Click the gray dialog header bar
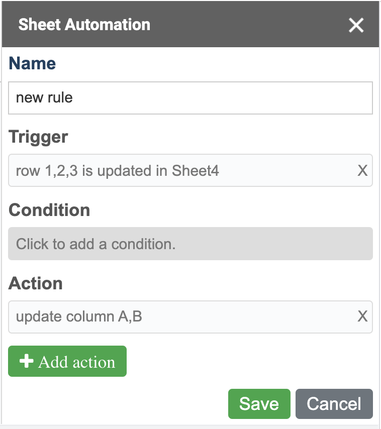 point(190,24)
